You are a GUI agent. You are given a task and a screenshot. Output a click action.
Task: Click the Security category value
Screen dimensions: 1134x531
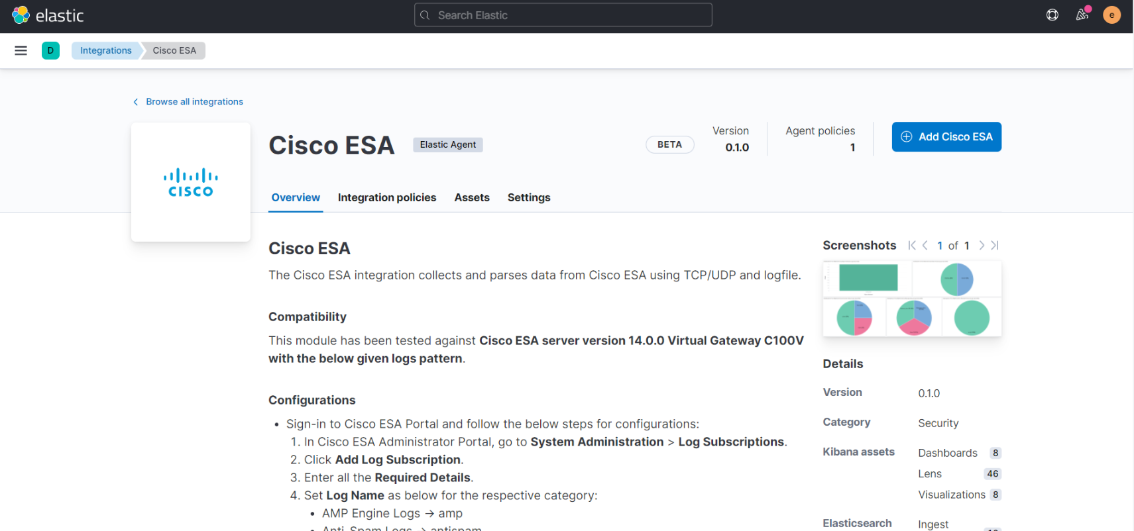point(938,423)
